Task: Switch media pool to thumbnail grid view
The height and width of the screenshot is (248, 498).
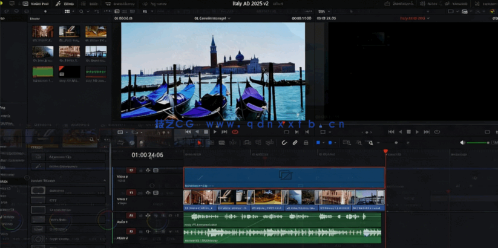Action: pos(67,11)
